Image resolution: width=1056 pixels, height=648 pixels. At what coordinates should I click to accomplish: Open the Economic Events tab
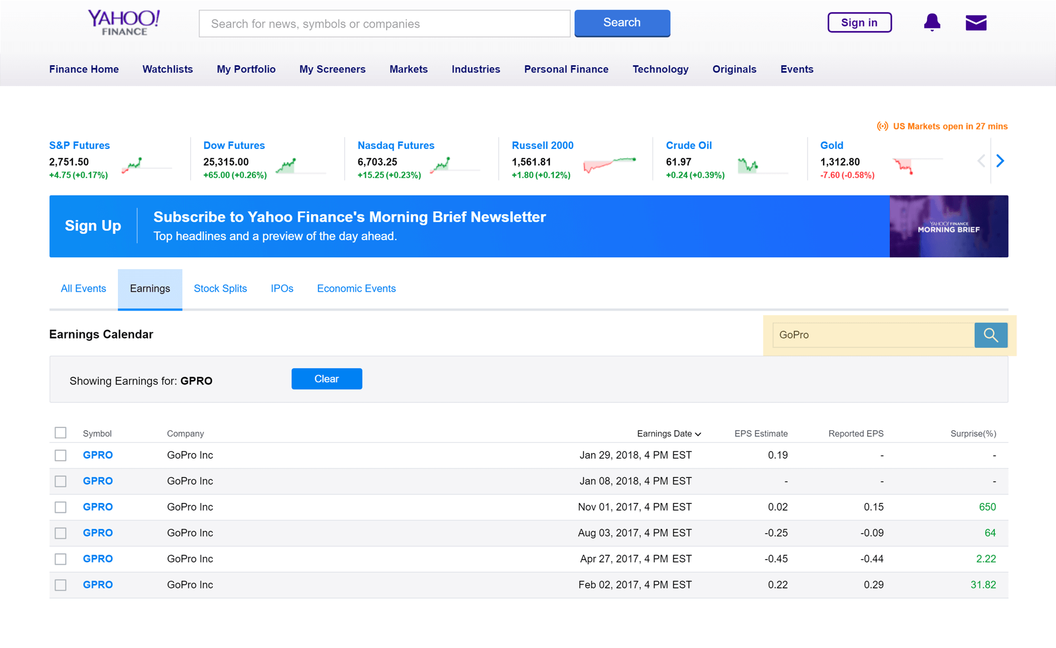[x=356, y=289]
